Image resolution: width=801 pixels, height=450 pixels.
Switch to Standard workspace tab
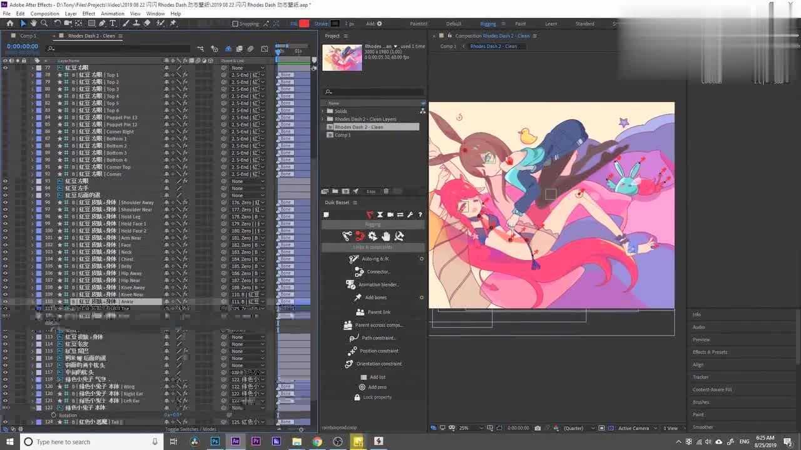(585, 24)
